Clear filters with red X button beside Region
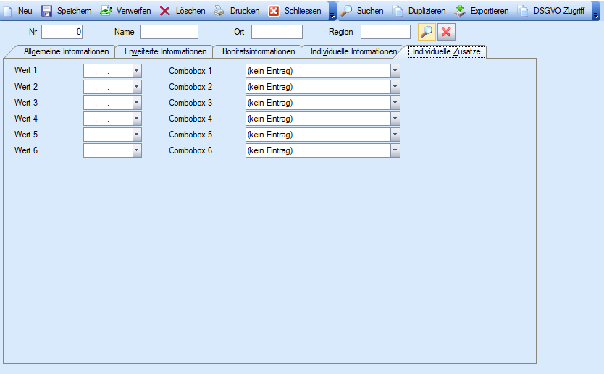This screenshot has height=374, width=604. point(446,32)
